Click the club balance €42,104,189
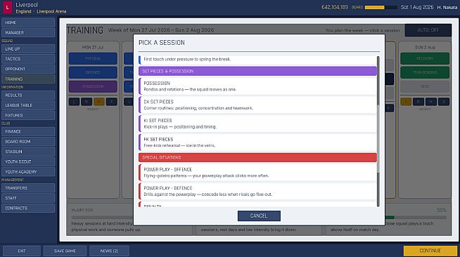Screen dimensions: 460x257 (x=334, y=7)
